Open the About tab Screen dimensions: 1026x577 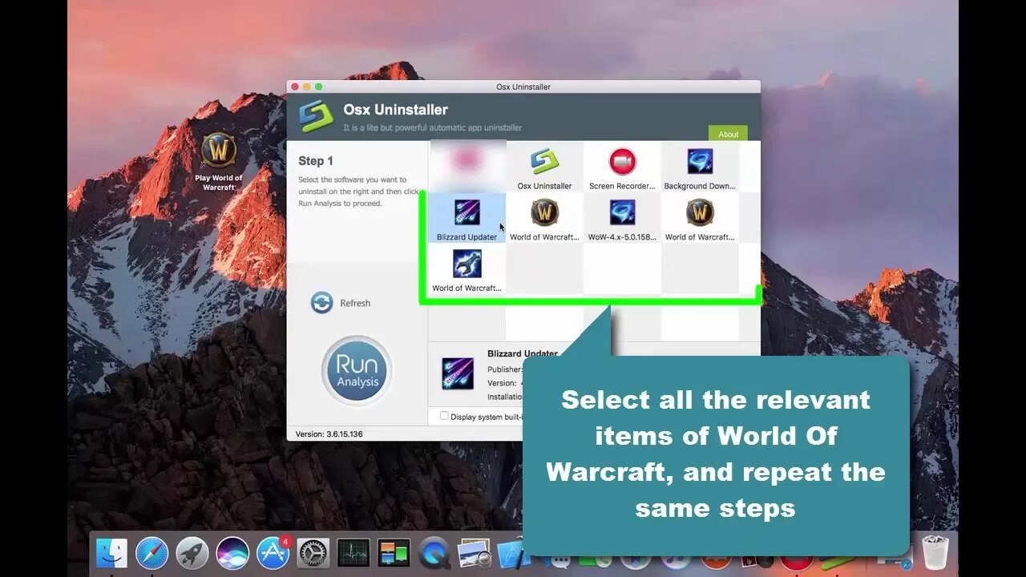click(x=728, y=134)
